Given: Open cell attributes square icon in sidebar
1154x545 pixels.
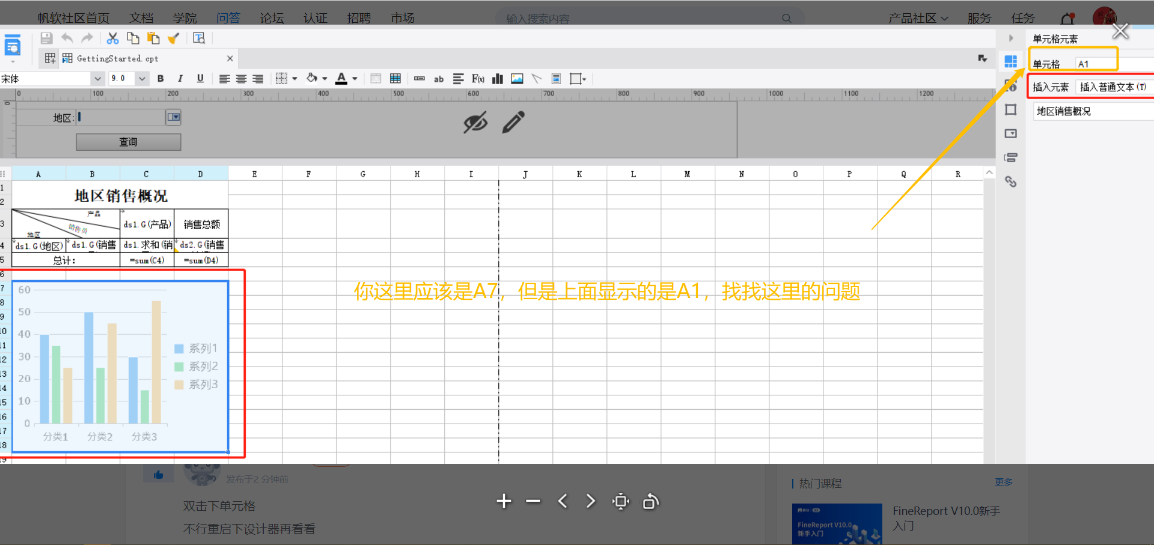Looking at the screenshot, I should 1011,109.
